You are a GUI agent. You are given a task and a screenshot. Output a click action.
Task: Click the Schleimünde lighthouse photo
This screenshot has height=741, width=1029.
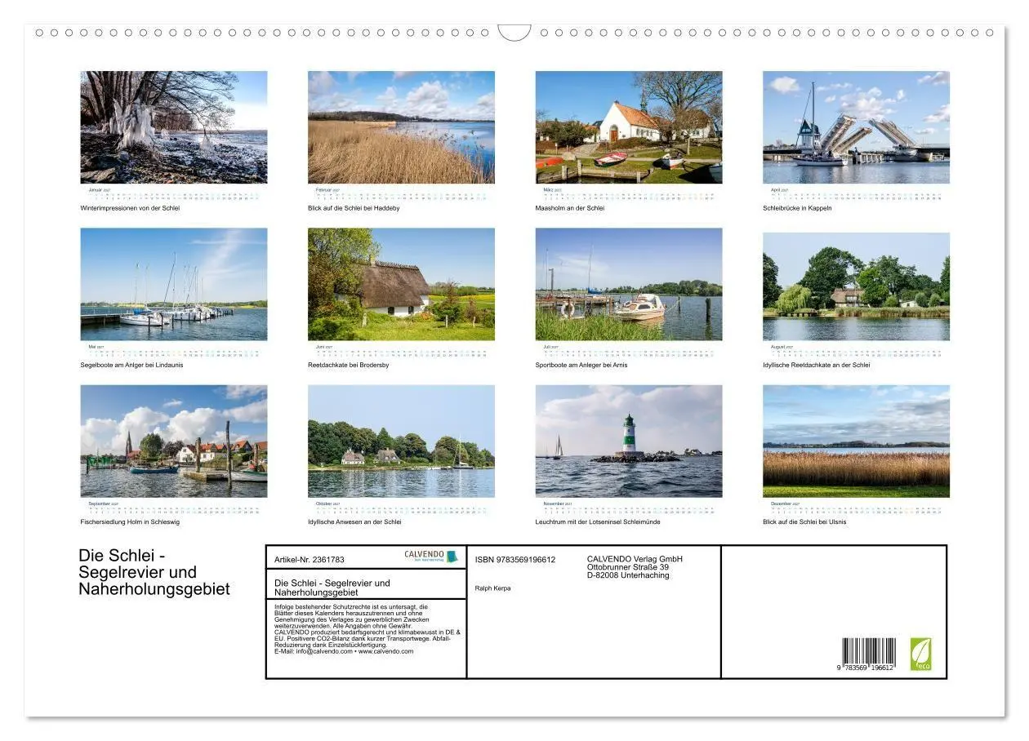pyautogui.click(x=629, y=441)
